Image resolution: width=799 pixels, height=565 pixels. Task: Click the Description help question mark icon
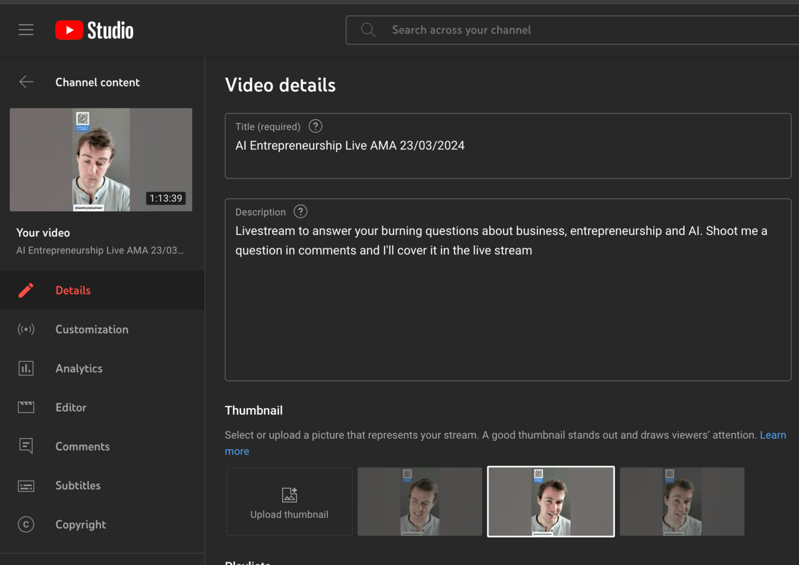pyautogui.click(x=301, y=212)
